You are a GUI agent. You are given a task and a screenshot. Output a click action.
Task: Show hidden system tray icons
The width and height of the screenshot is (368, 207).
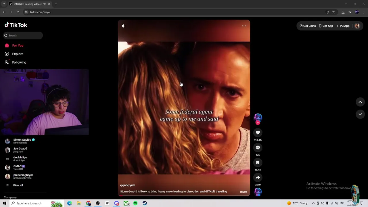coord(313,203)
